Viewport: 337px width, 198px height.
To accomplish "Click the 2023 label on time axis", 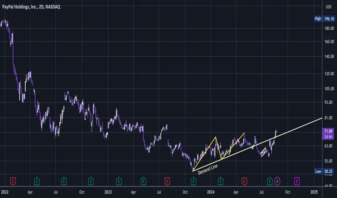I will click(x=108, y=192).
